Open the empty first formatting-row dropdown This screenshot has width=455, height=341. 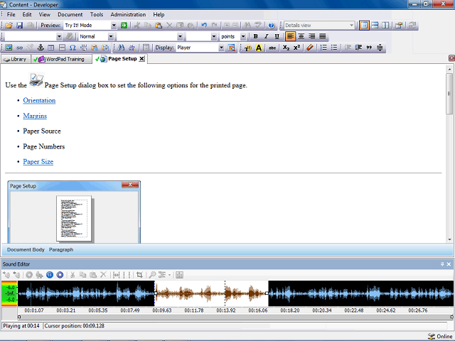59,36
